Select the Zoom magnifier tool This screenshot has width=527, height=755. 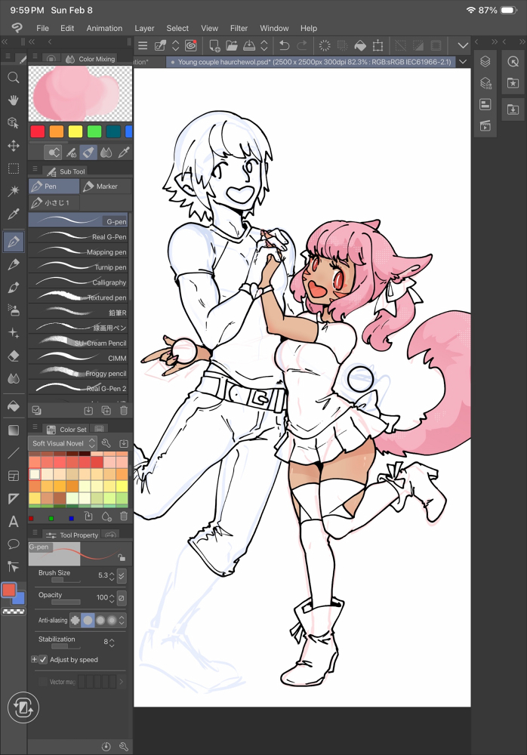point(14,77)
